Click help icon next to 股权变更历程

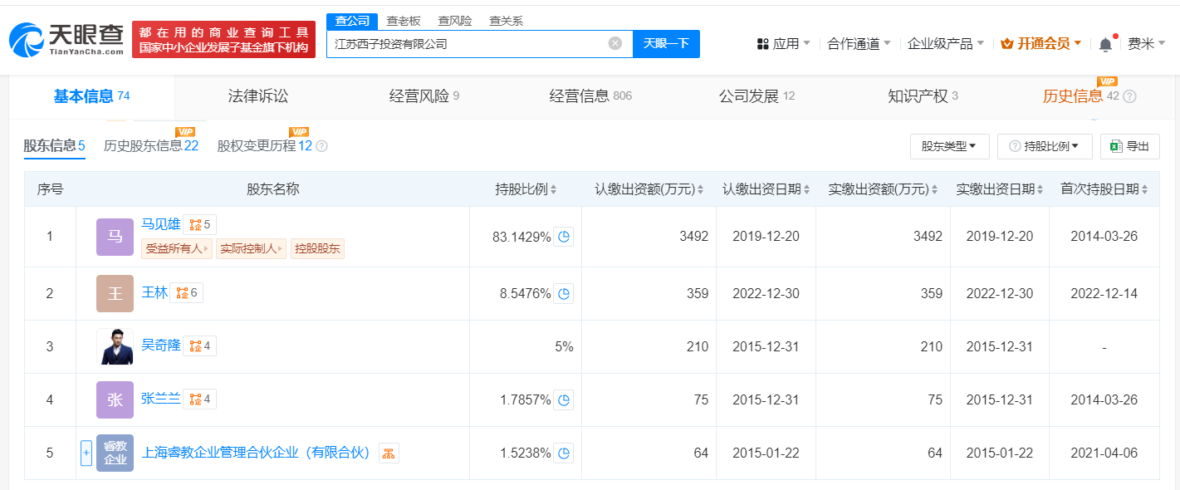tap(321, 146)
